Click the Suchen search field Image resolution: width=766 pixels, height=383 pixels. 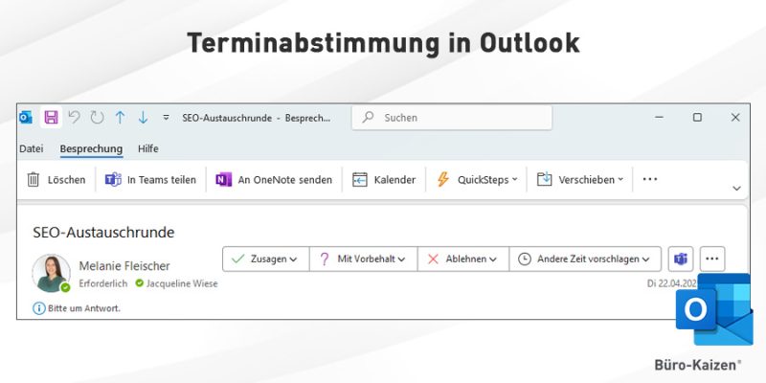tap(452, 118)
